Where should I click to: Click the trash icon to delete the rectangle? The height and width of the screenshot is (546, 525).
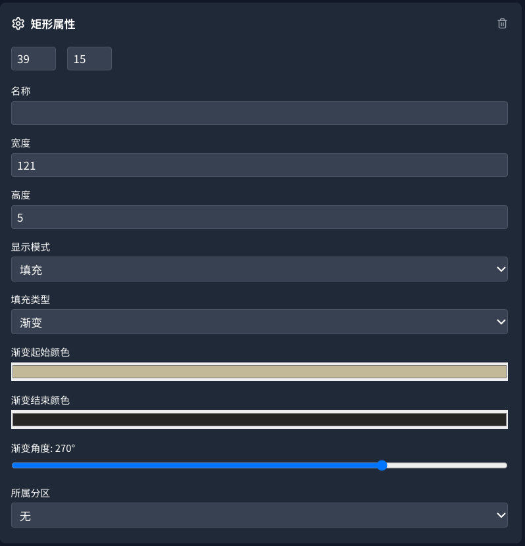tap(502, 24)
